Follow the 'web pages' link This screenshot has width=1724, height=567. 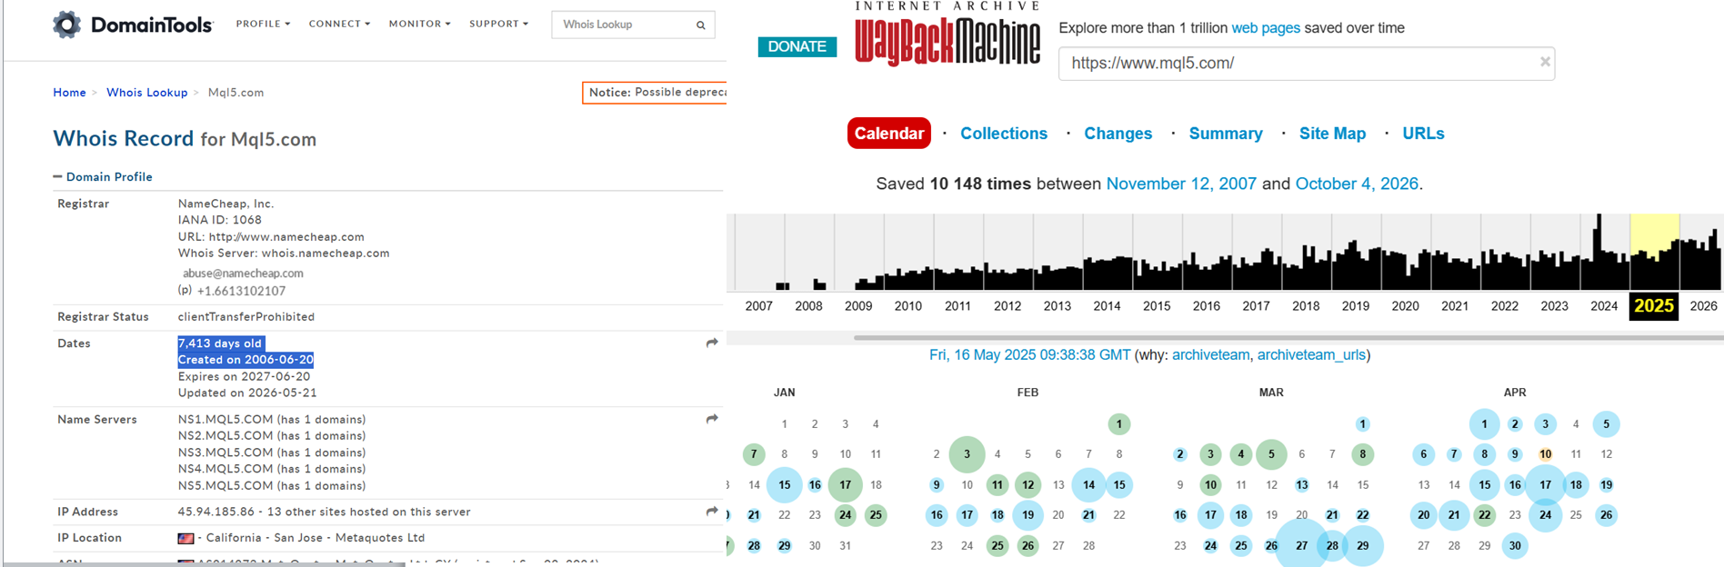pyautogui.click(x=1266, y=28)
